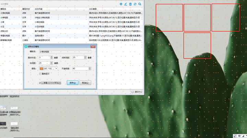Click the magnifier search icon in the template toolbar
The width and height of the screenshot is (247, 138).
(140, 4)
